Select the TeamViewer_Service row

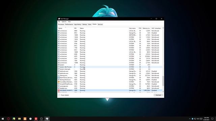(110, 78)
